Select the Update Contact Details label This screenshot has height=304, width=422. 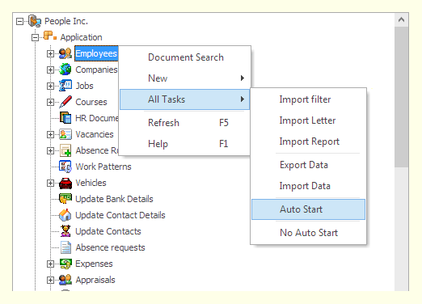[120, 215]
